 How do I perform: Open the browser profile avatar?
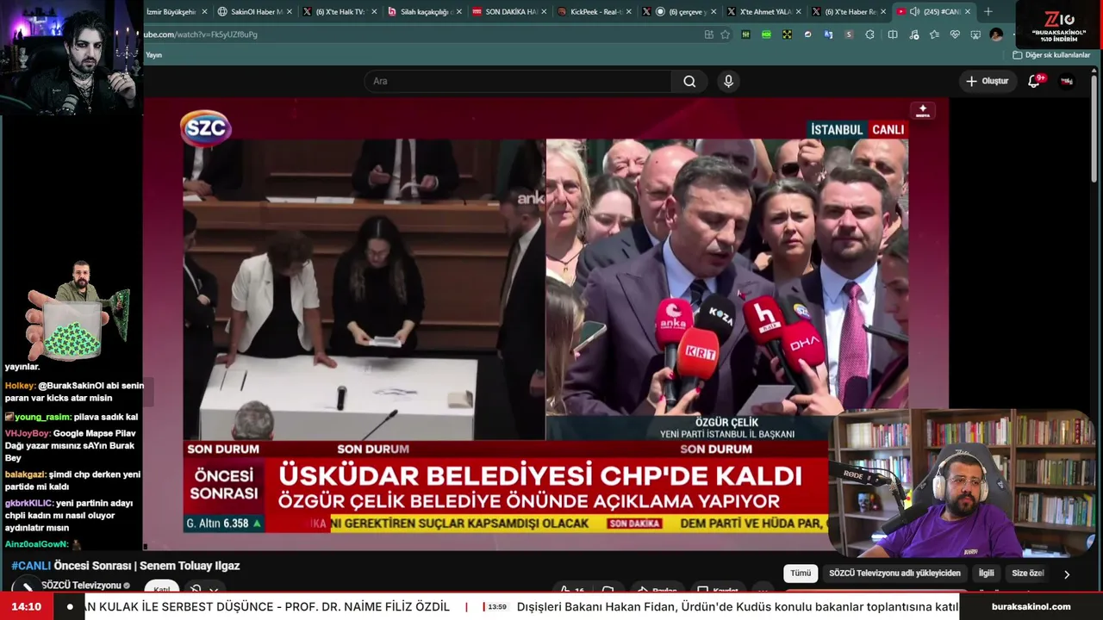click(996, 34)
